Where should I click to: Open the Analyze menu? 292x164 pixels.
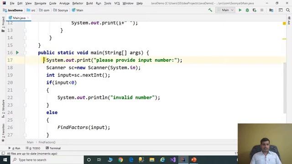(64, 3)
